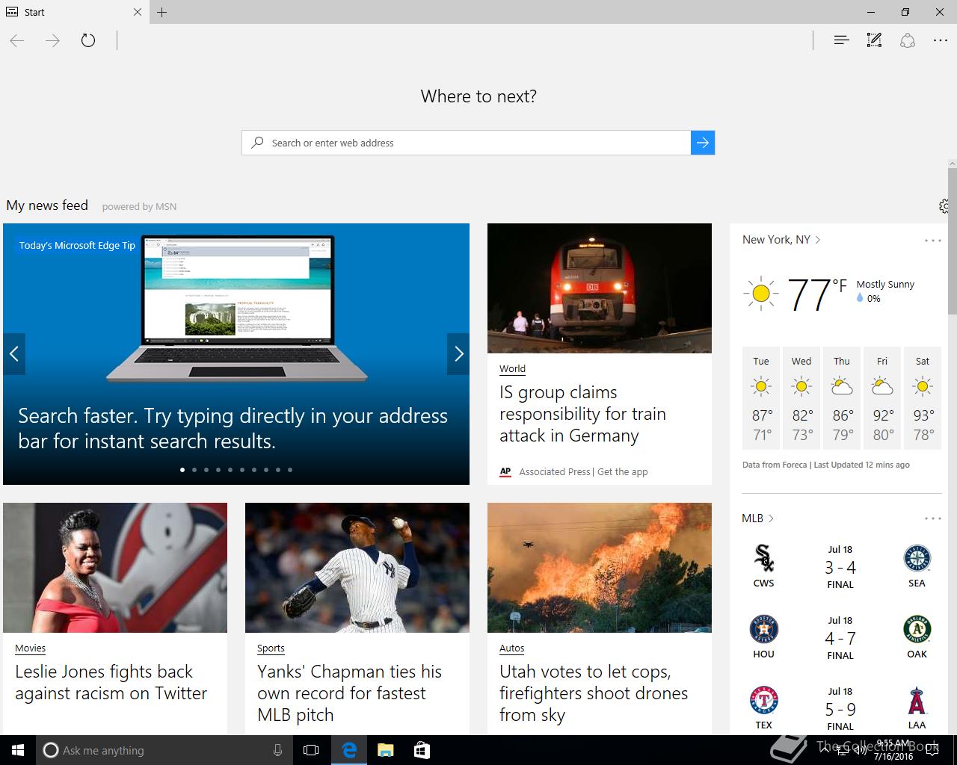Expand the MLB scores section
The image size is (957, 765).
tap(757, 518)
